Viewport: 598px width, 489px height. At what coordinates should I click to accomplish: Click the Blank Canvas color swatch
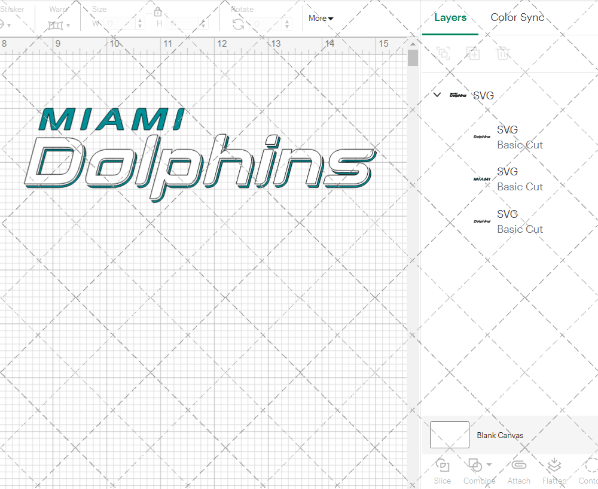pyautogui.click(x=449, y=435)
